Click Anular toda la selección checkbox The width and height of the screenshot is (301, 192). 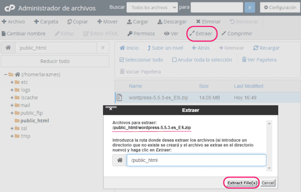[x=174, y=60]
